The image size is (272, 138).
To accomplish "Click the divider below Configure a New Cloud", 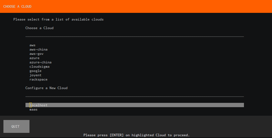I will pyautogui.click(x=135, y=97).
